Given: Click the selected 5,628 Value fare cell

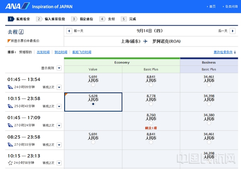Looking at the screenshot, I should [x=93, y=104].
